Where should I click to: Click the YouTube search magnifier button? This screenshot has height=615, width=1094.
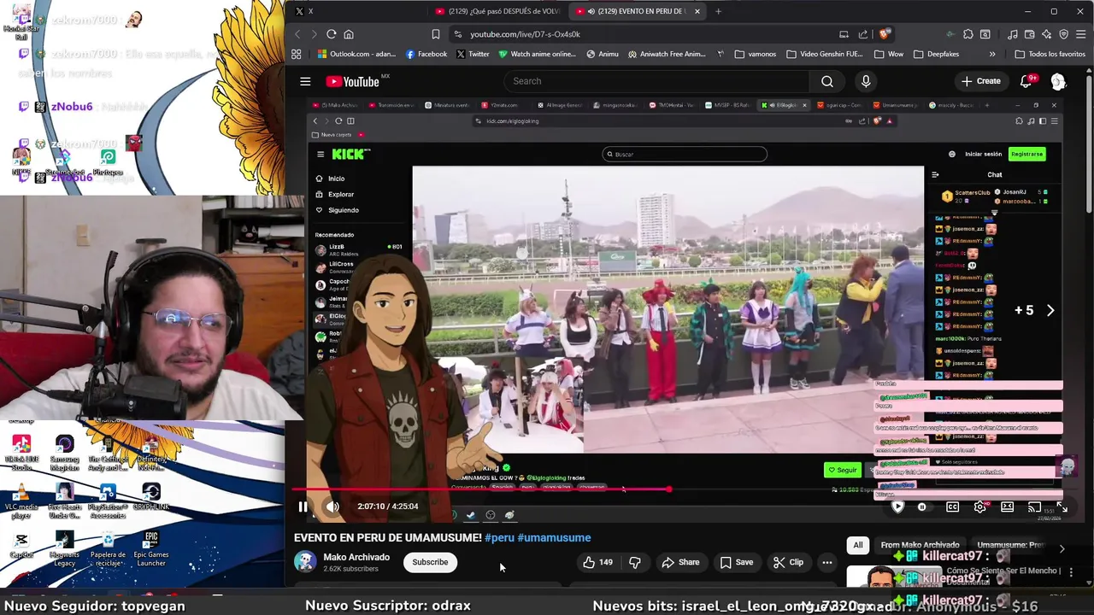click(x=826, y=81)
